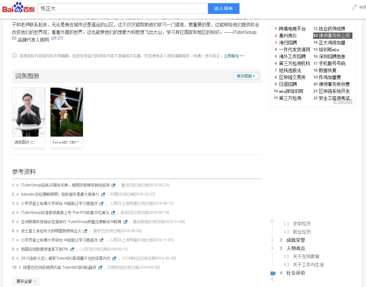Open reference iTutorGroup迎来20周年庆典 article
This screenshot has height=287, width=366.
pos(65,185)
